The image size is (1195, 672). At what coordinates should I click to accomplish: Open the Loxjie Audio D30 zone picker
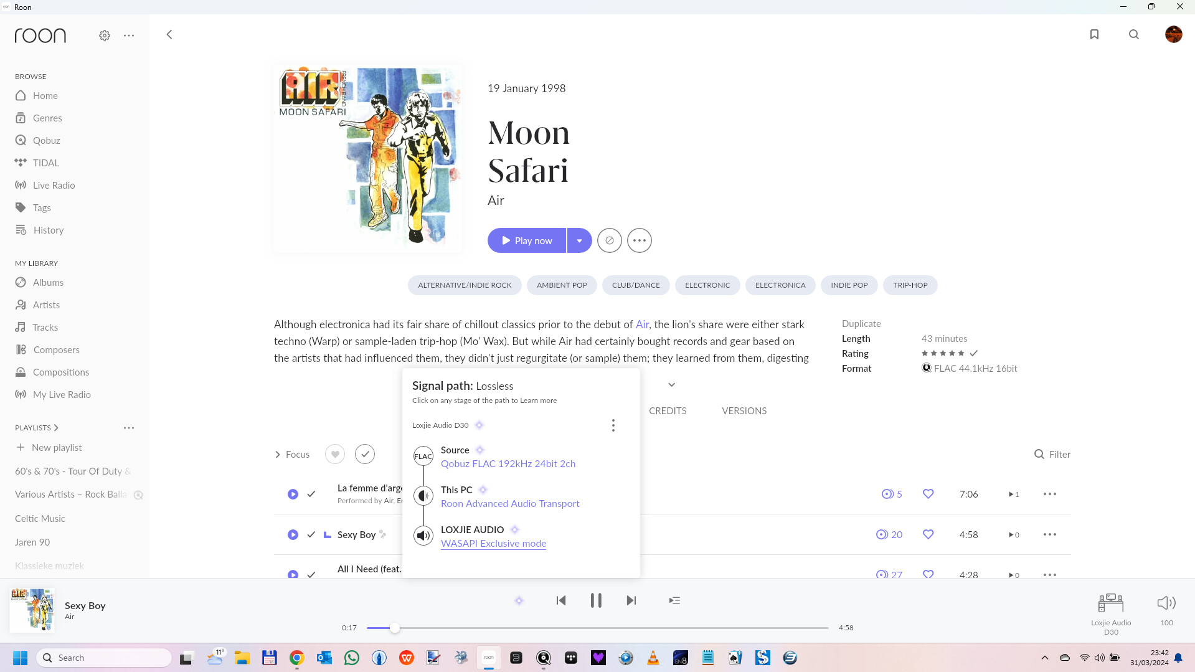coord(1111,613)
